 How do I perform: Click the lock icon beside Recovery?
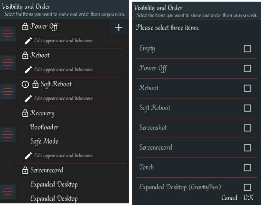pos(25,113)
